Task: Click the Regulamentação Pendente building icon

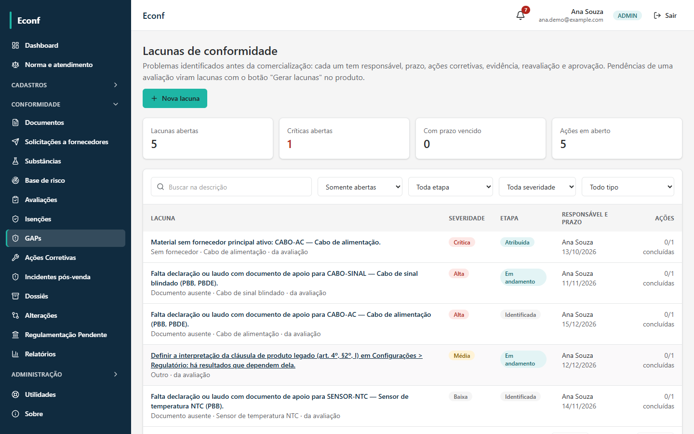Action: [x=15, y=335]
